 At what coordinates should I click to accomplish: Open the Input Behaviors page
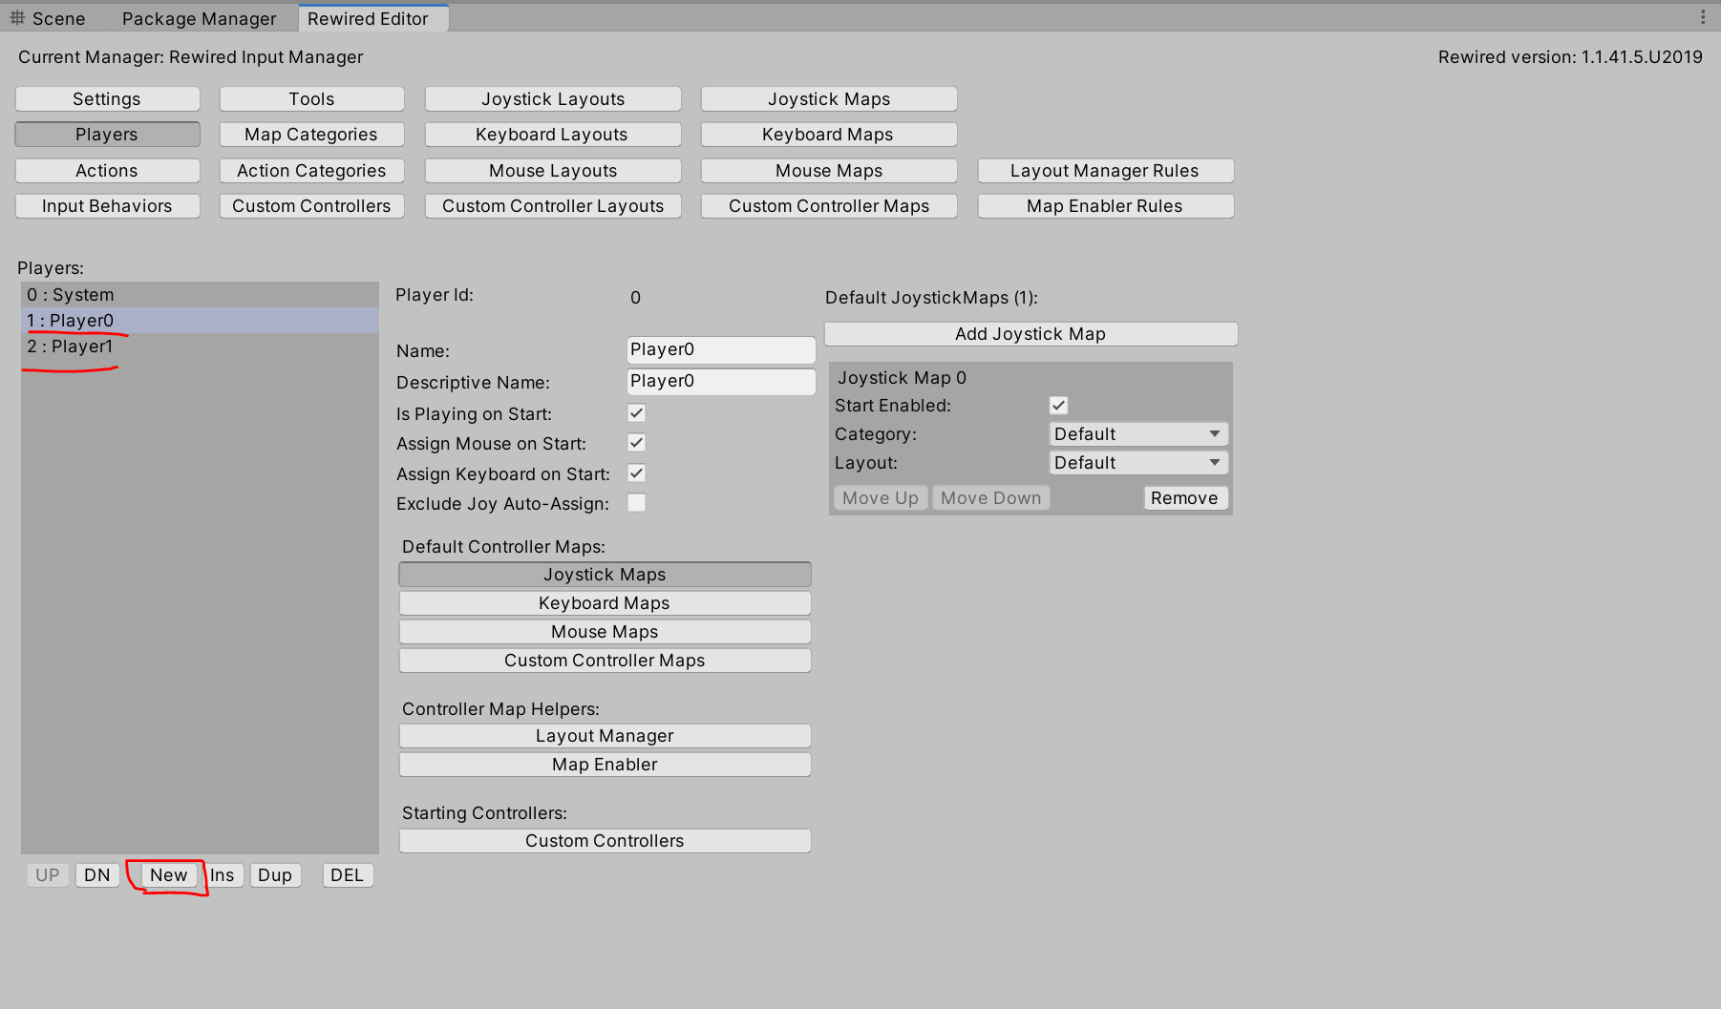(x=107, y=206)
